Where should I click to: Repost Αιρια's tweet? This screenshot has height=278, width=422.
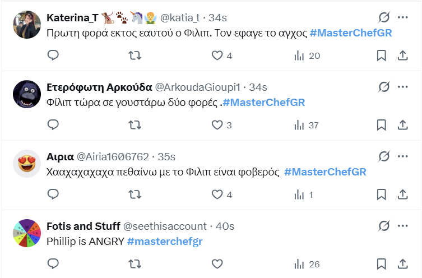pyautogui.click(x=135, y=194)
